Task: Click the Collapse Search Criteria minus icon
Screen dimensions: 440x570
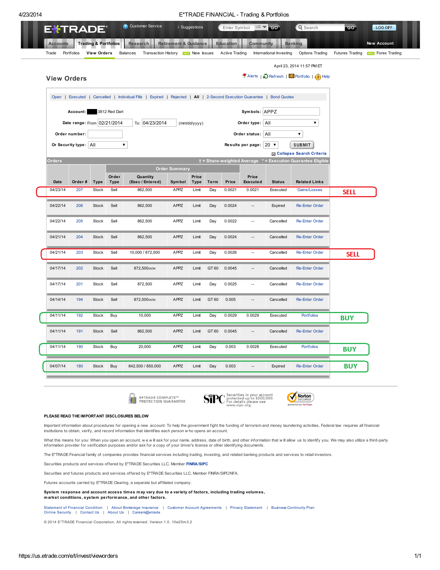Action: pos(274,154)
